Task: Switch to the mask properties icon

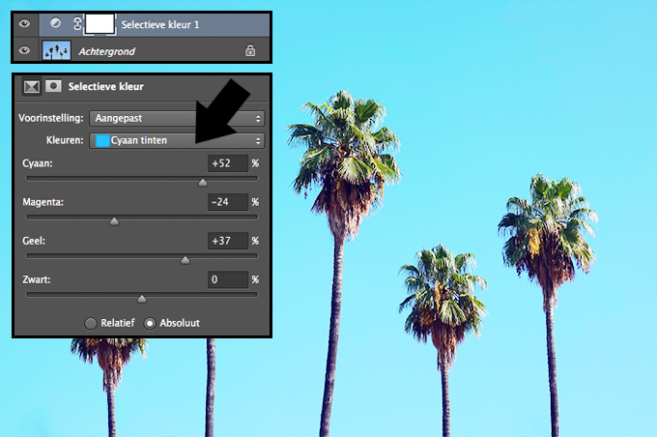Action: point(53,86)
